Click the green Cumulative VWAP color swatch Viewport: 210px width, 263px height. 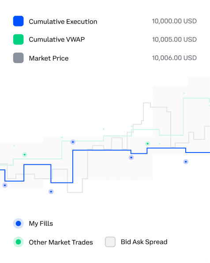click(x=18, y=39)
